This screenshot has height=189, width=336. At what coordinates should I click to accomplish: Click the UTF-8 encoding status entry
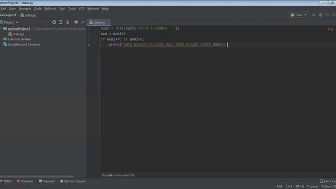click(300, 186)
